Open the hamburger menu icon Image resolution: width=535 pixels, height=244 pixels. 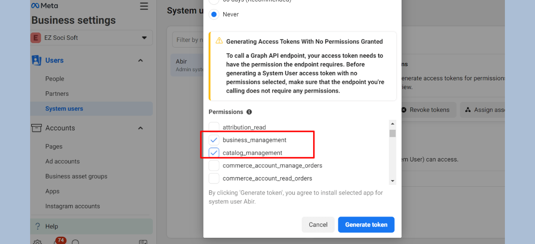click(144, 6)
